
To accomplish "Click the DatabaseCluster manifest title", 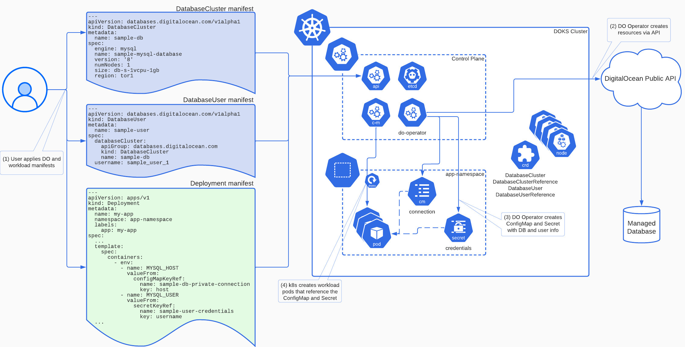I will [x=215, y=9].
